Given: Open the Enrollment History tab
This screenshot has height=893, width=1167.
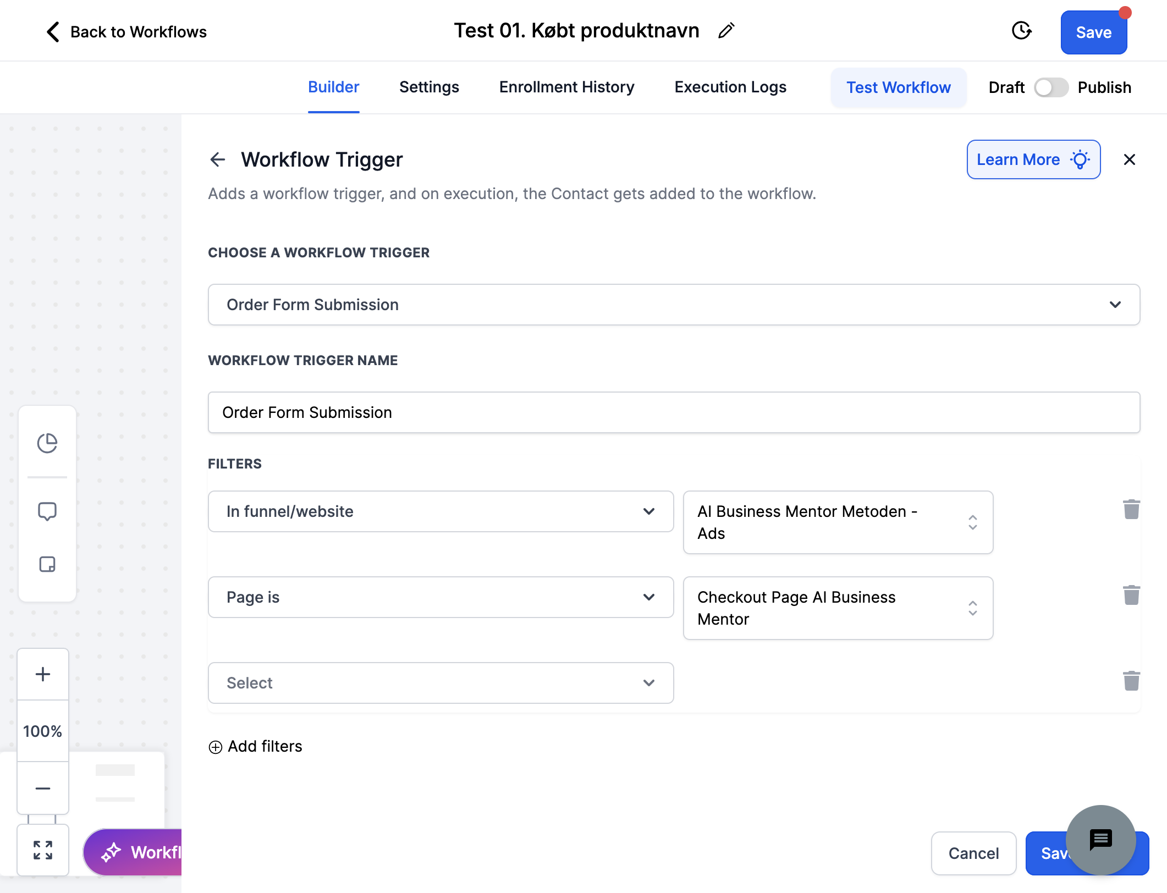Looking at the screenshot, I should point(566,87).
